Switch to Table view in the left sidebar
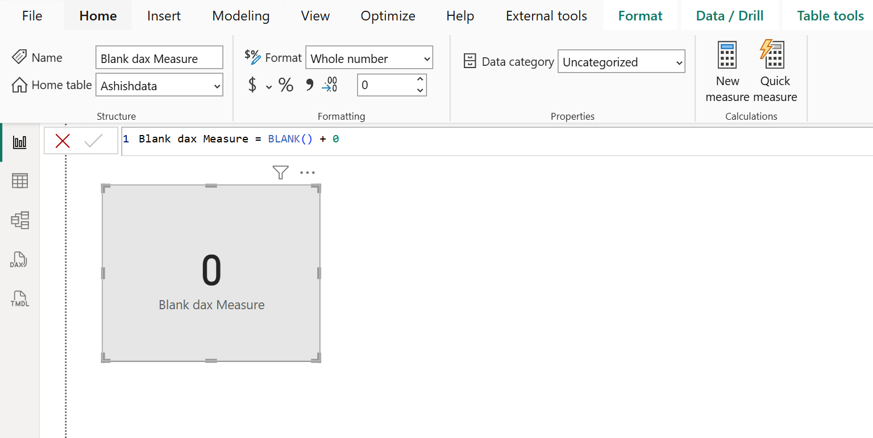This screenshot has height=438, width=873. [19, 180]
